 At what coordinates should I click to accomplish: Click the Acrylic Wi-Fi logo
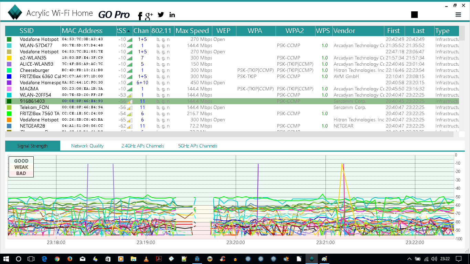pyautogui.click(x=15, y=12)
